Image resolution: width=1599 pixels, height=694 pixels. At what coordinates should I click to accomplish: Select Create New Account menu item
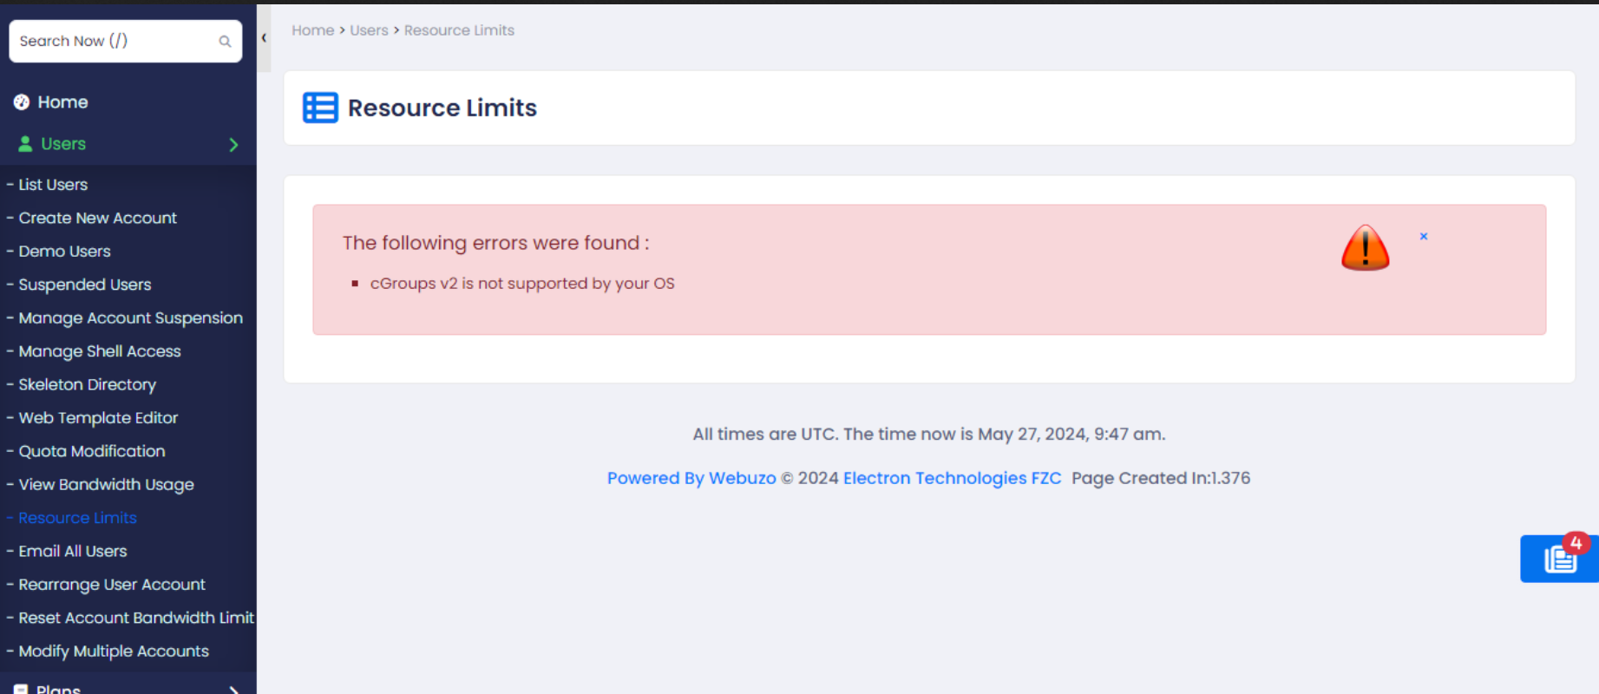(x=97, y=218)
